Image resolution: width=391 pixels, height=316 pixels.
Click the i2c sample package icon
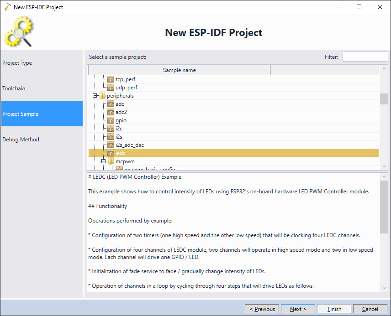point(111,129)
